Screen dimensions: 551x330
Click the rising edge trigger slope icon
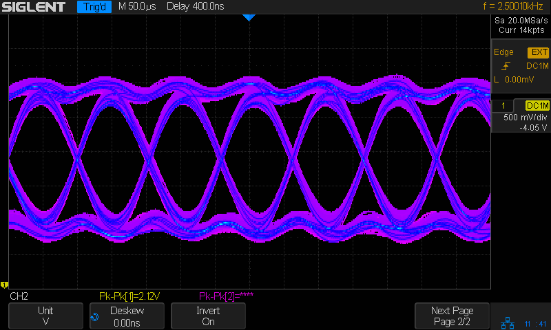tap(507, 66)
